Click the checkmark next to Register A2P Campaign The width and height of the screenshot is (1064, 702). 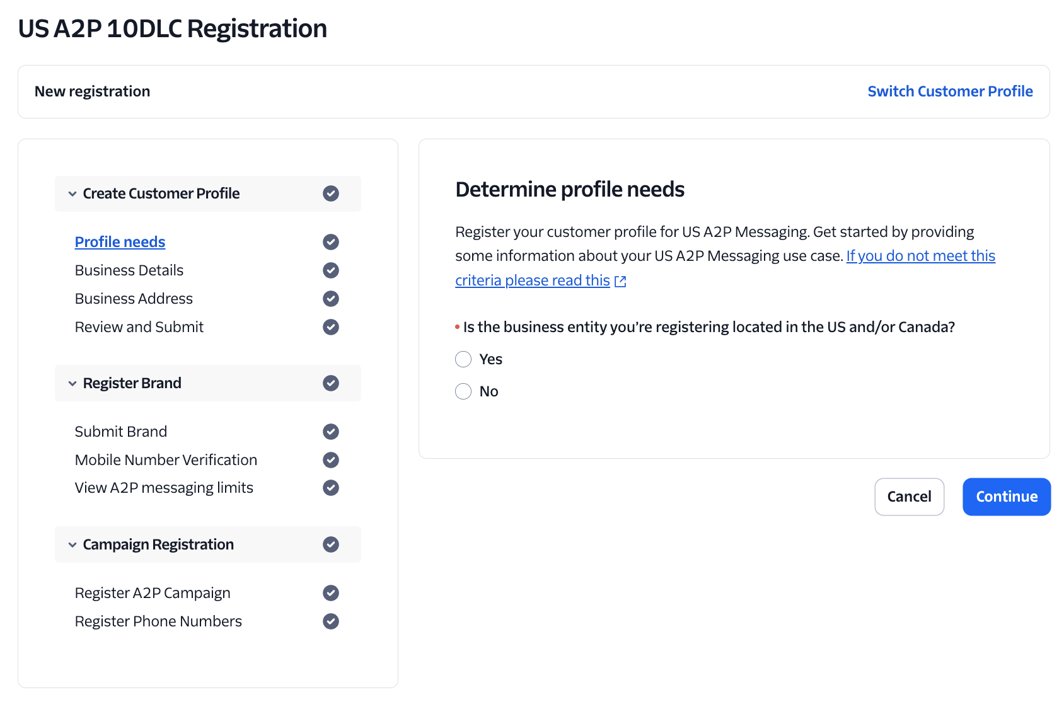click(331, 593)
